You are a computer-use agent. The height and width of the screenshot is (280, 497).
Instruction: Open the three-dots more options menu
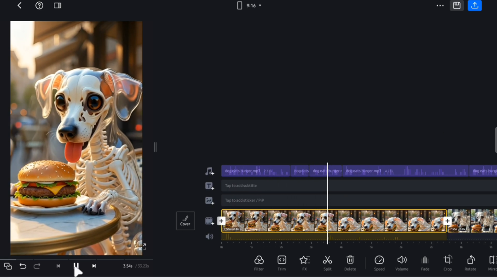[x=440, y=6]
